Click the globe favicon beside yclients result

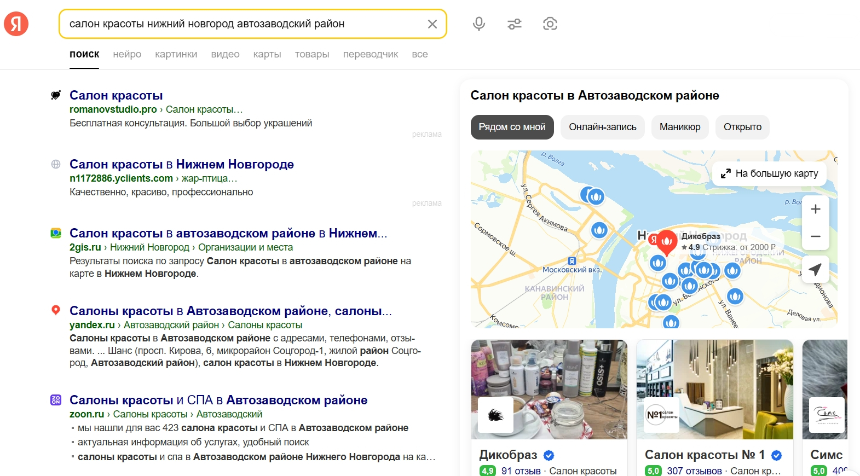click(56, 164)
